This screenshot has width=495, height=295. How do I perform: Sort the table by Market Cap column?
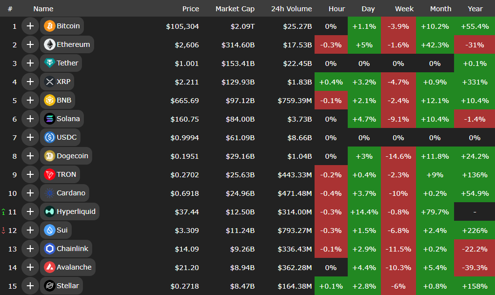point(235,9)
